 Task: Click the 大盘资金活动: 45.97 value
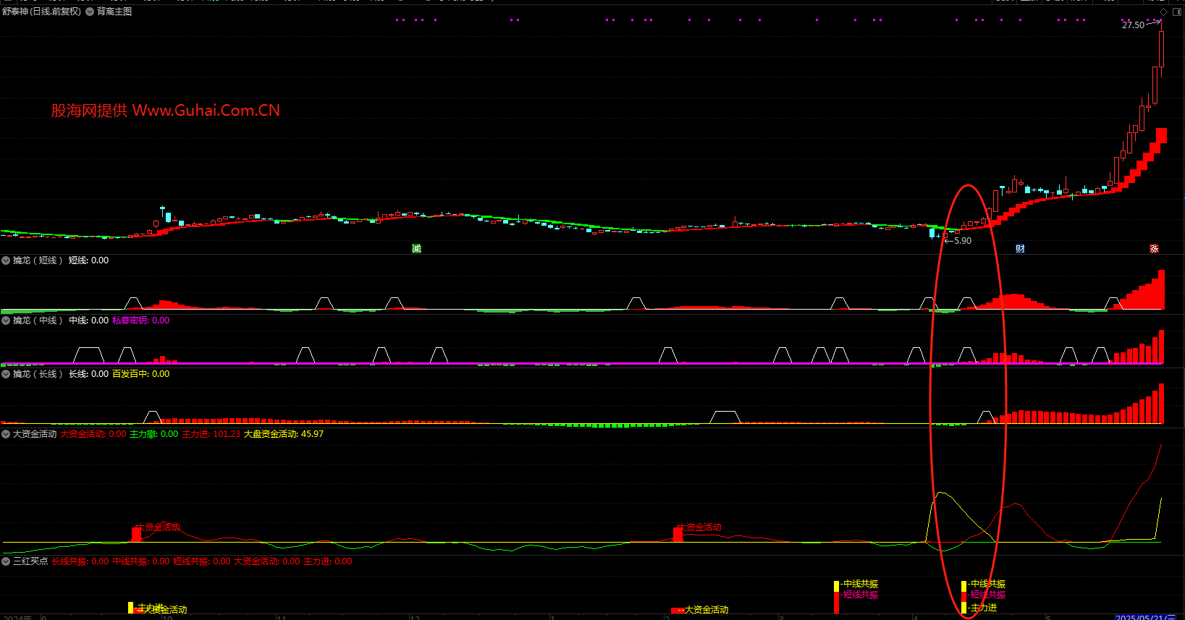point(284,434)
